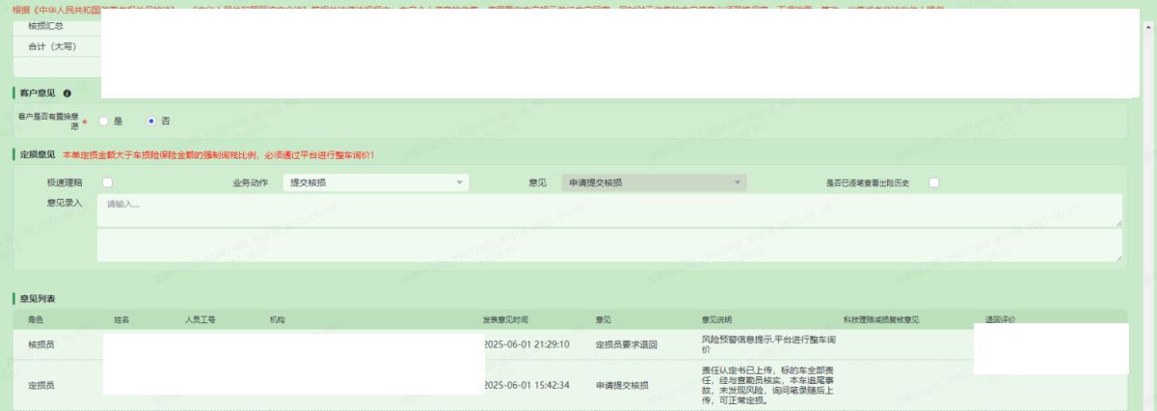Select 是 for 客户是否有置换意愿

[x=103, y=121]
